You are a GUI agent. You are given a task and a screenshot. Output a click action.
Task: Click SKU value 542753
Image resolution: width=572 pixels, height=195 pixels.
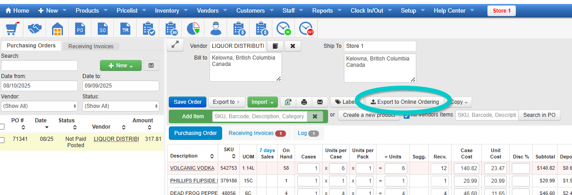click(229, 168)
